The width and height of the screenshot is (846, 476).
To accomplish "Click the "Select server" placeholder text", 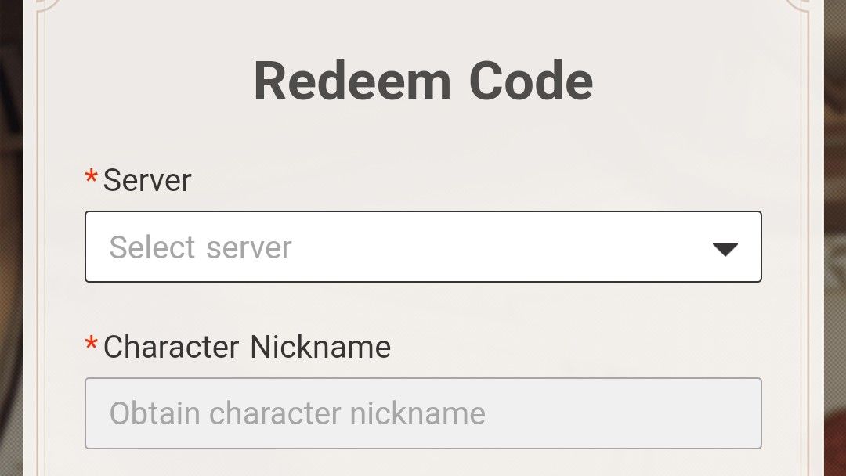I will [201, 247].
